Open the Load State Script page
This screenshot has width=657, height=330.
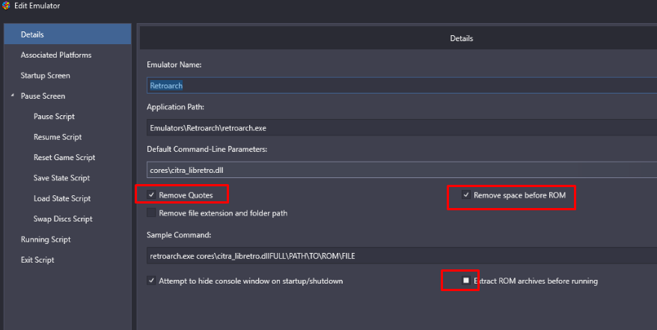click(62, 198)
